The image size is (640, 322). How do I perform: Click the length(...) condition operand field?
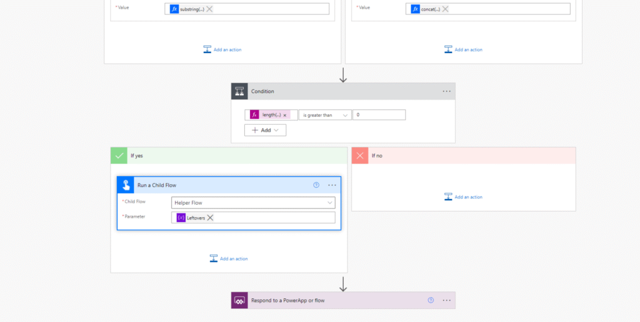(271, 115)
